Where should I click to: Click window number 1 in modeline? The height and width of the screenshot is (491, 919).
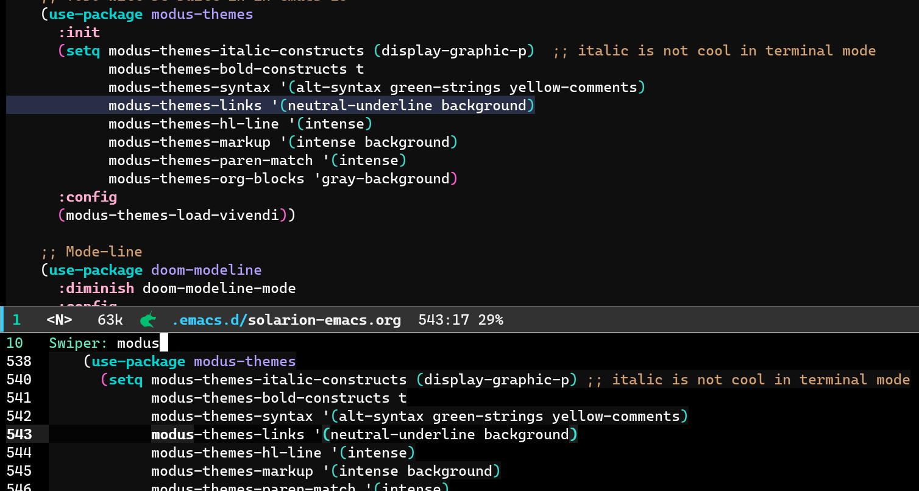click(16, 320)
